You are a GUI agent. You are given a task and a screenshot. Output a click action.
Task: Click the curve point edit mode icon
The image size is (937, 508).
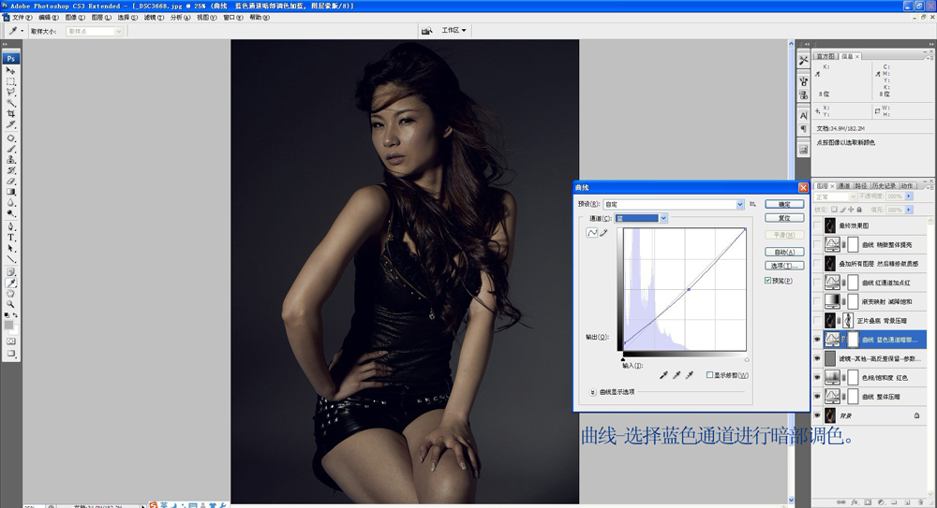pyautogui.click(x=591, y=233)
